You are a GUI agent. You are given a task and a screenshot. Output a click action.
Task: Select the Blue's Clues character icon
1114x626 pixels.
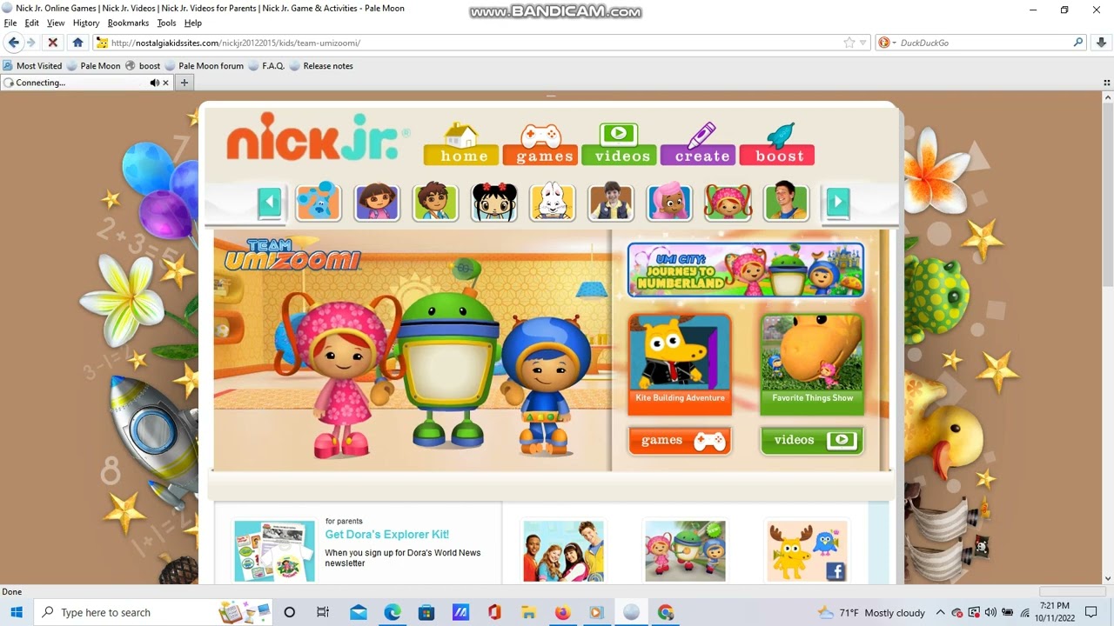318,203
